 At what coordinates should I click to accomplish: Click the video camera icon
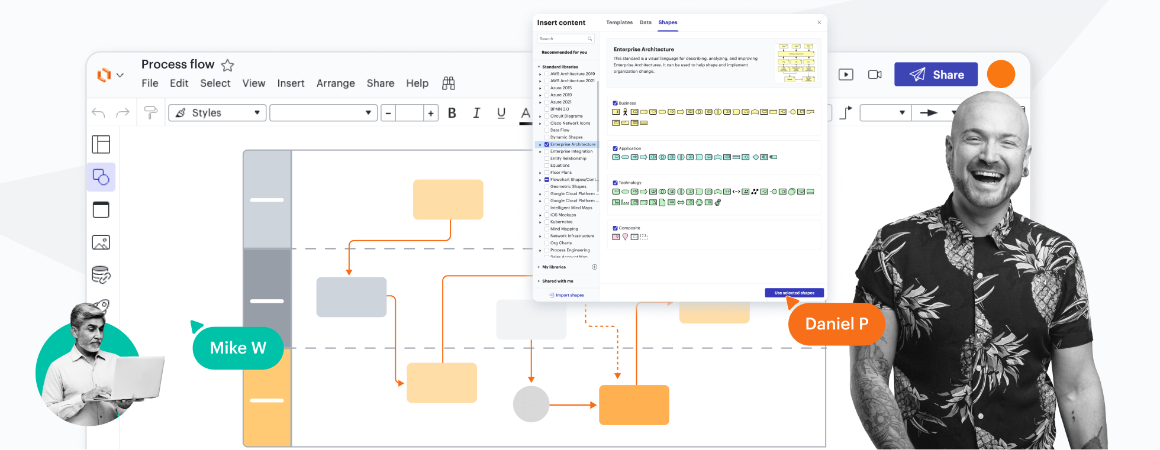tap(875, 75)
